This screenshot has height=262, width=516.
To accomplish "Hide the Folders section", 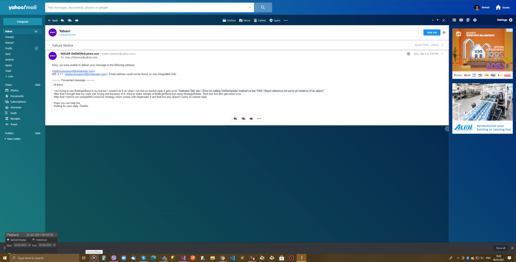I will click(38, 133).
